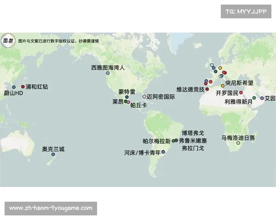Click the 浦和红钻 label
This screenshot has height=220, width=276.
(x=37, y=87)
